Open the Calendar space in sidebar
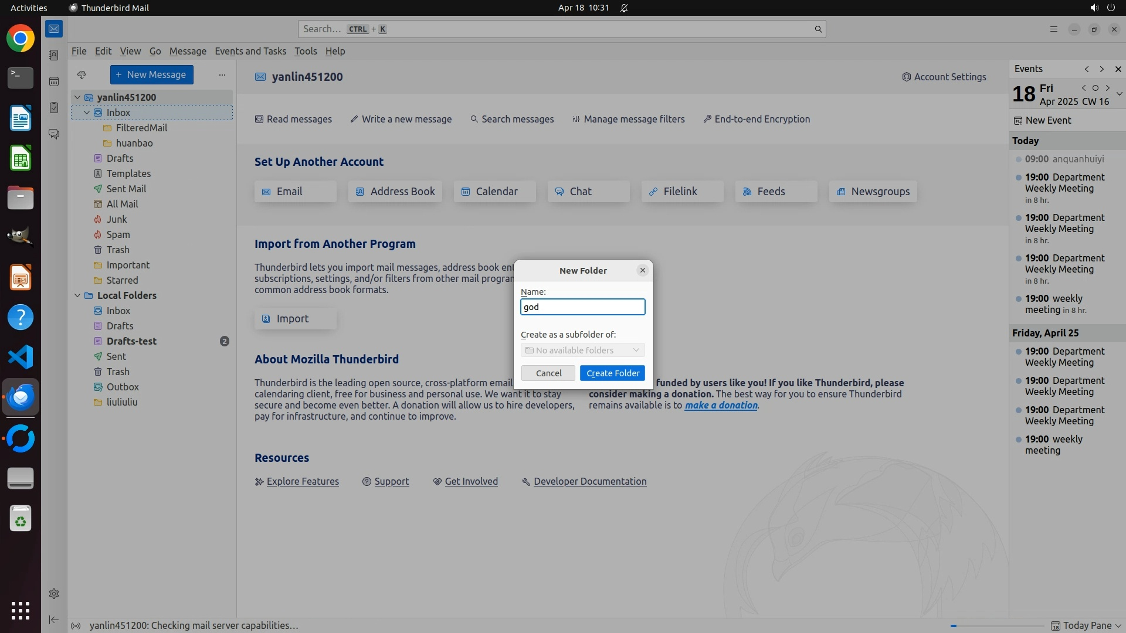 click(54, 81)
